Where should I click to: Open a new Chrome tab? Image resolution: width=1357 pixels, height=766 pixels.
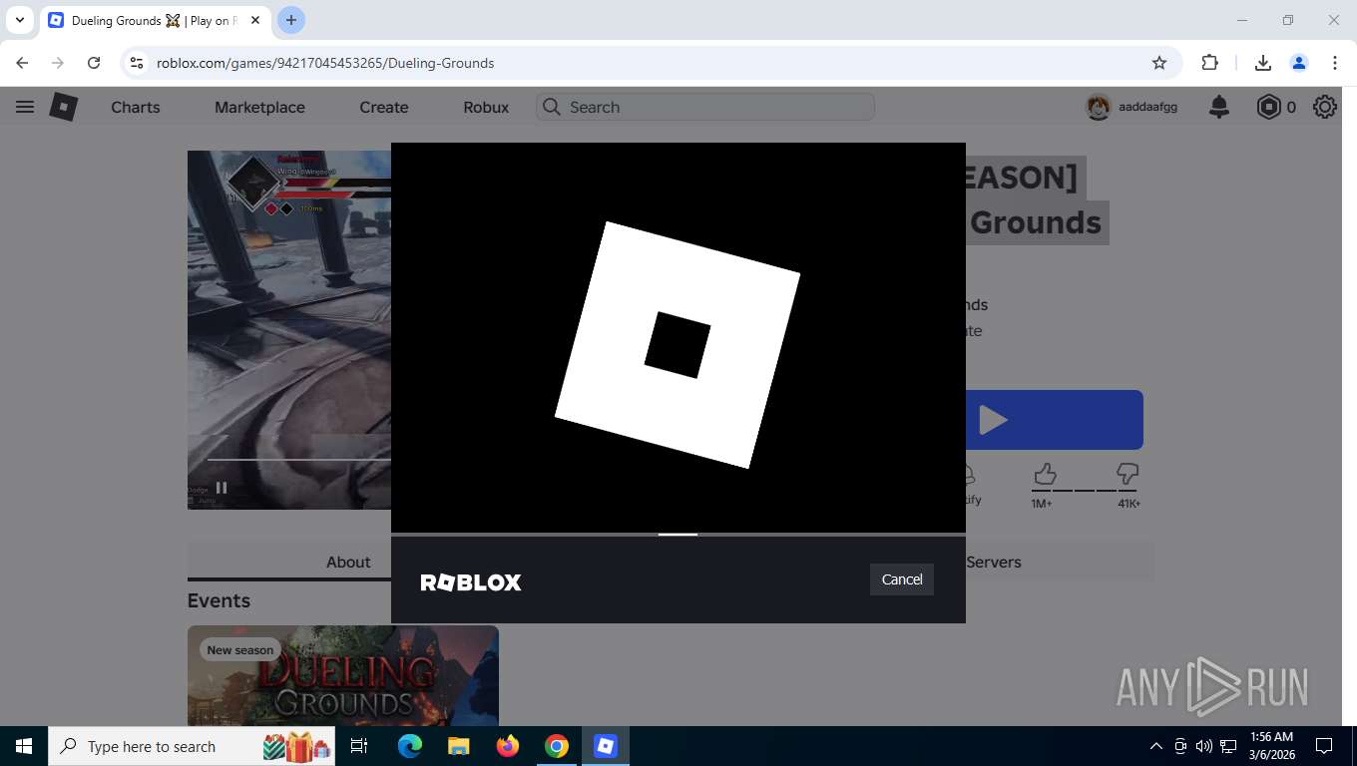291,20
